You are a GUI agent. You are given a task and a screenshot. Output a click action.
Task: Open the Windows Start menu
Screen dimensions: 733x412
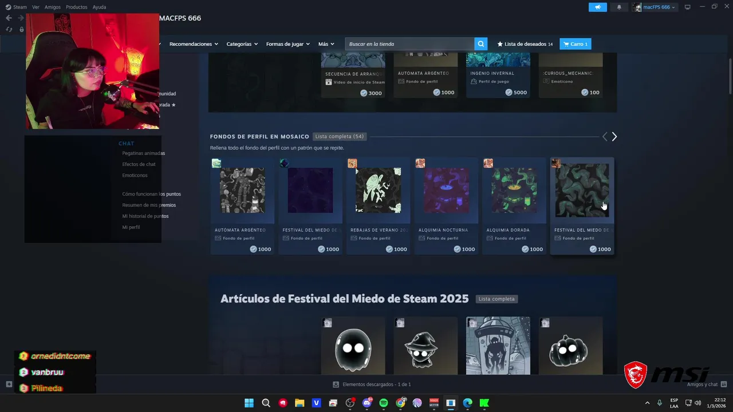pos(249,403)
